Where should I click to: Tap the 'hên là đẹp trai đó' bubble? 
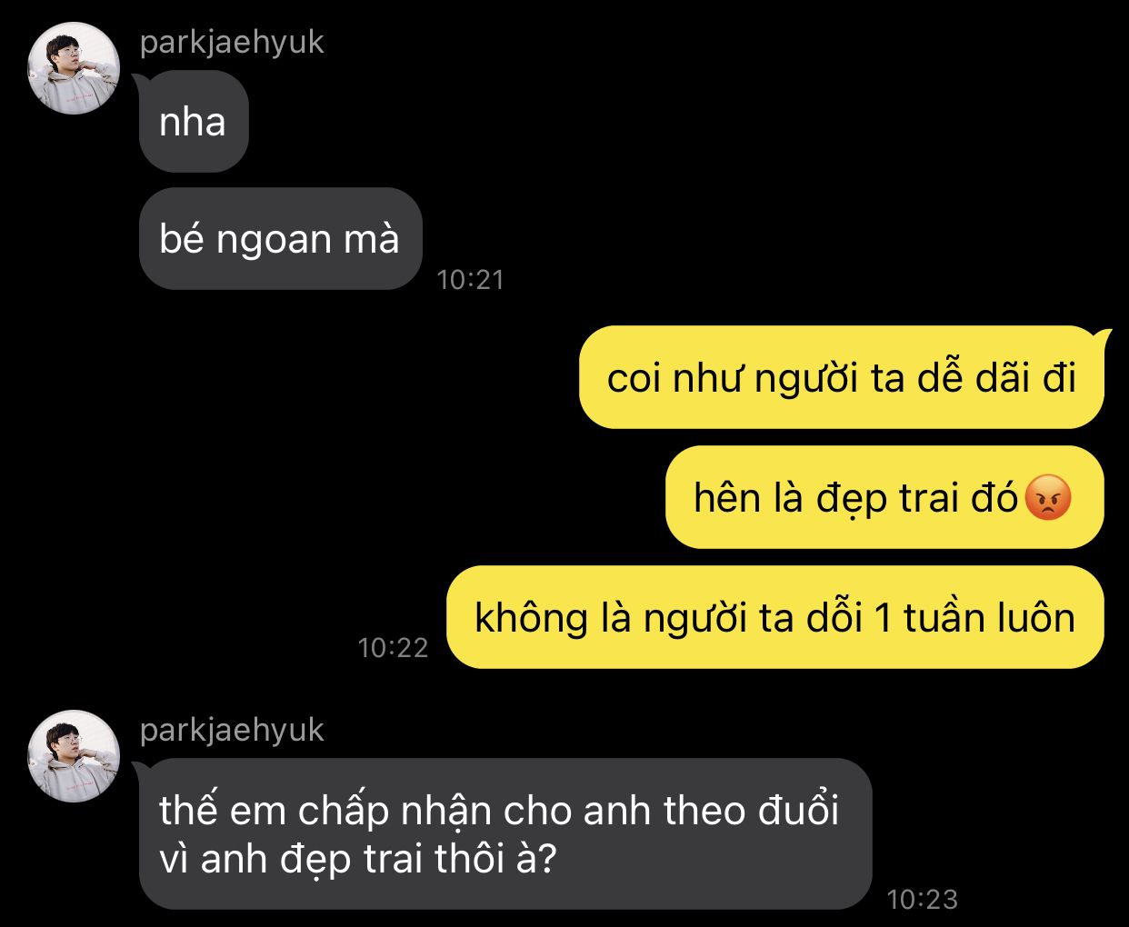pos(884,497)
